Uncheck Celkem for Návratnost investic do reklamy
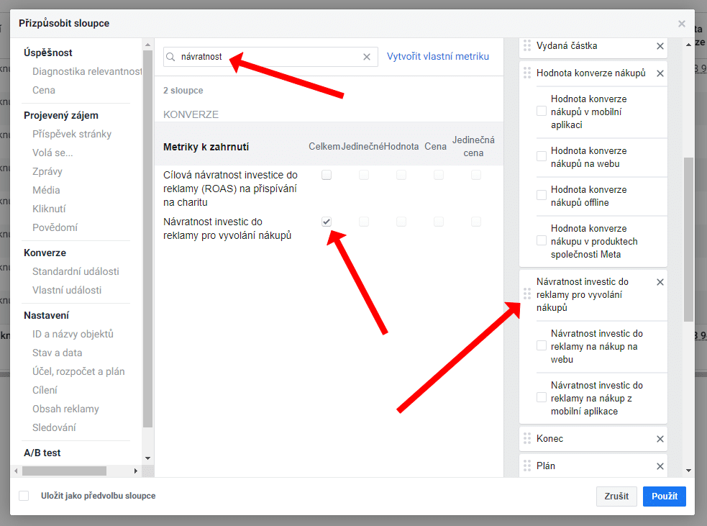 [327, 222]
